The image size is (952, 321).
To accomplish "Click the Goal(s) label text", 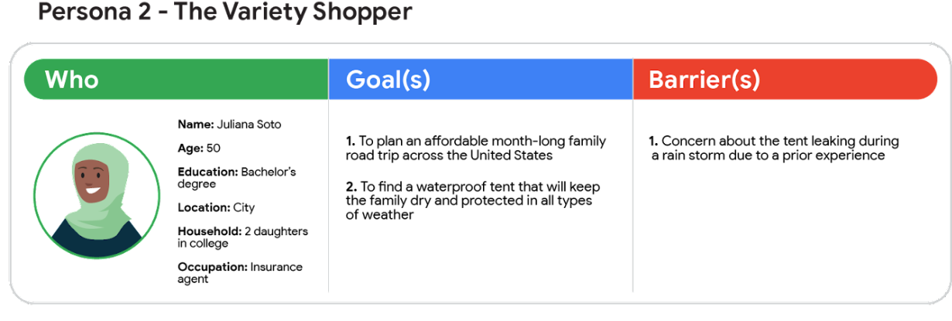I will click(388, 80).
